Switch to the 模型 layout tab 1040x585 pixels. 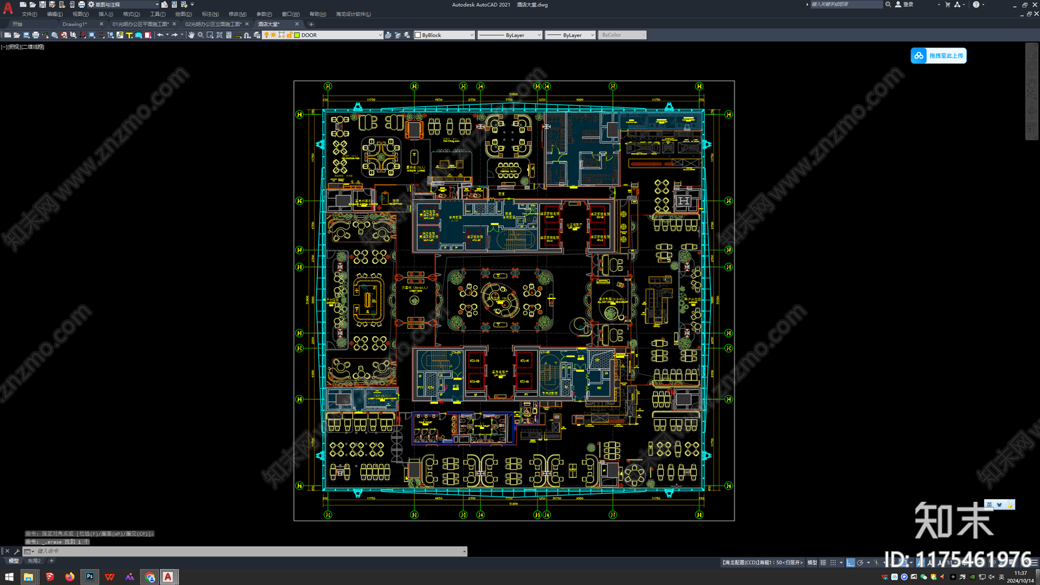pos(14,561)
